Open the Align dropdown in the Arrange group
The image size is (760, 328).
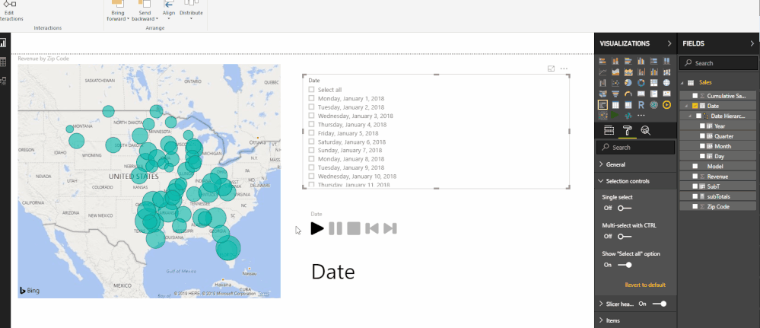(x=168, y=14)
